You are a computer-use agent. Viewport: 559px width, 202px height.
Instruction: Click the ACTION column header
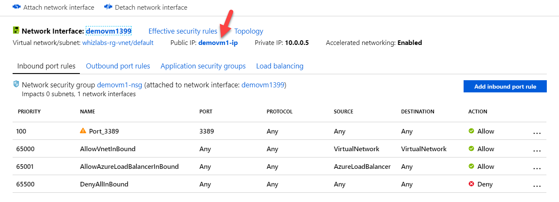coord(478,112)
